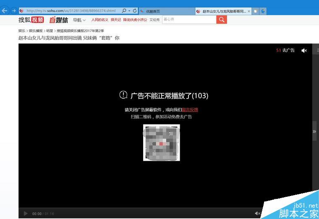The image size is (319, 219).
Task: Open the 自媒体 logo link
Action: [x=59, y=20]
